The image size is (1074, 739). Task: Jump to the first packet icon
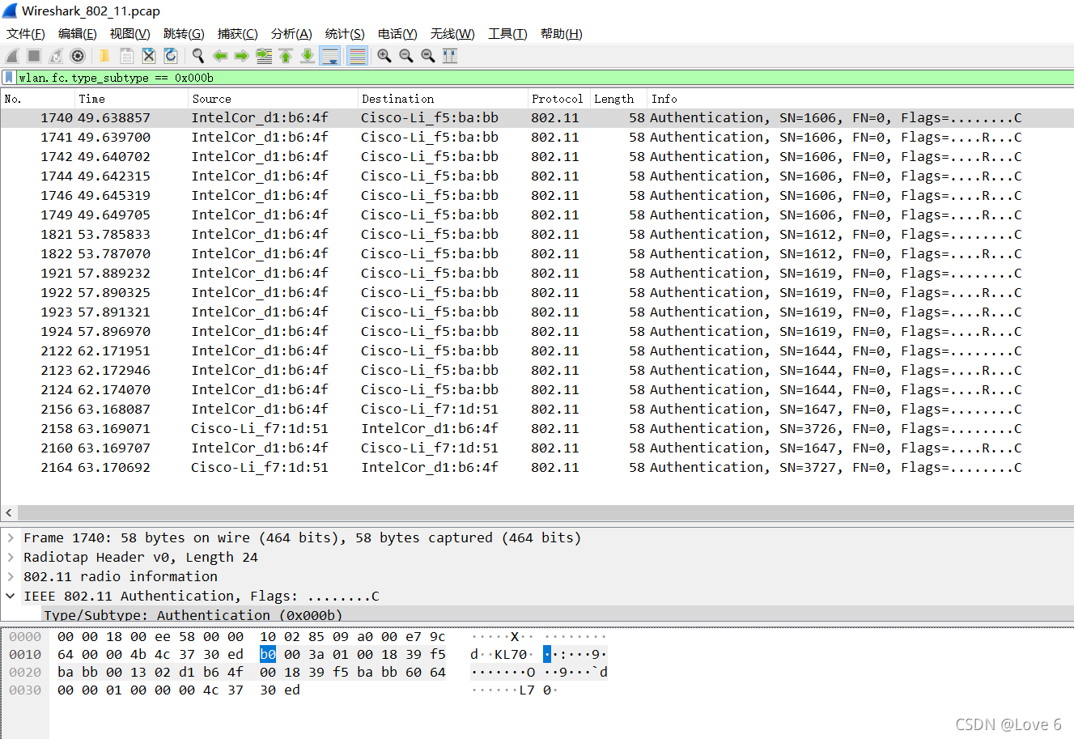click(x=286, y=56)
